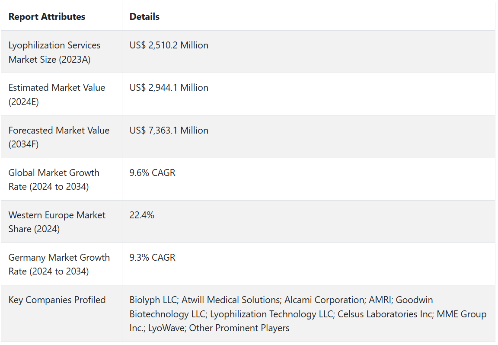Image resolution: width=498 pixels, height=345 pixels.
Task: Click the US$ 2,944.1 Million value
Action: 169,88
